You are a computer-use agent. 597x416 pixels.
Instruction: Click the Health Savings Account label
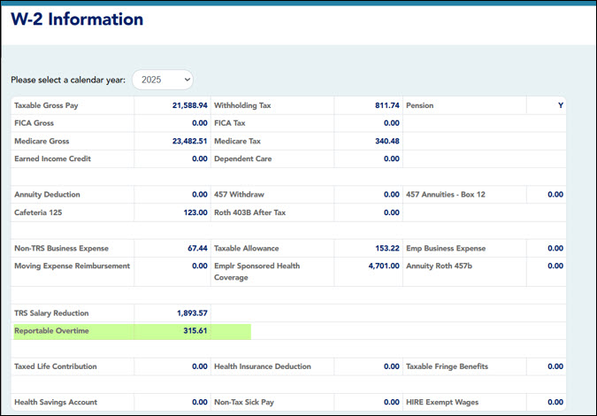tap(56, 403)
